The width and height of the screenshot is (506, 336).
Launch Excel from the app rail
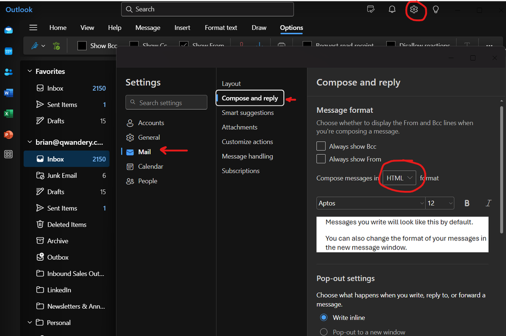pyautogui.click(x=9, y=113)
